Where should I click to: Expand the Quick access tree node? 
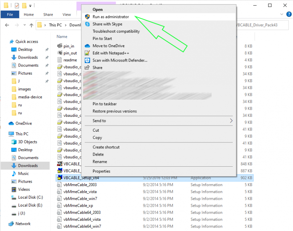click(x=5, y=41)
